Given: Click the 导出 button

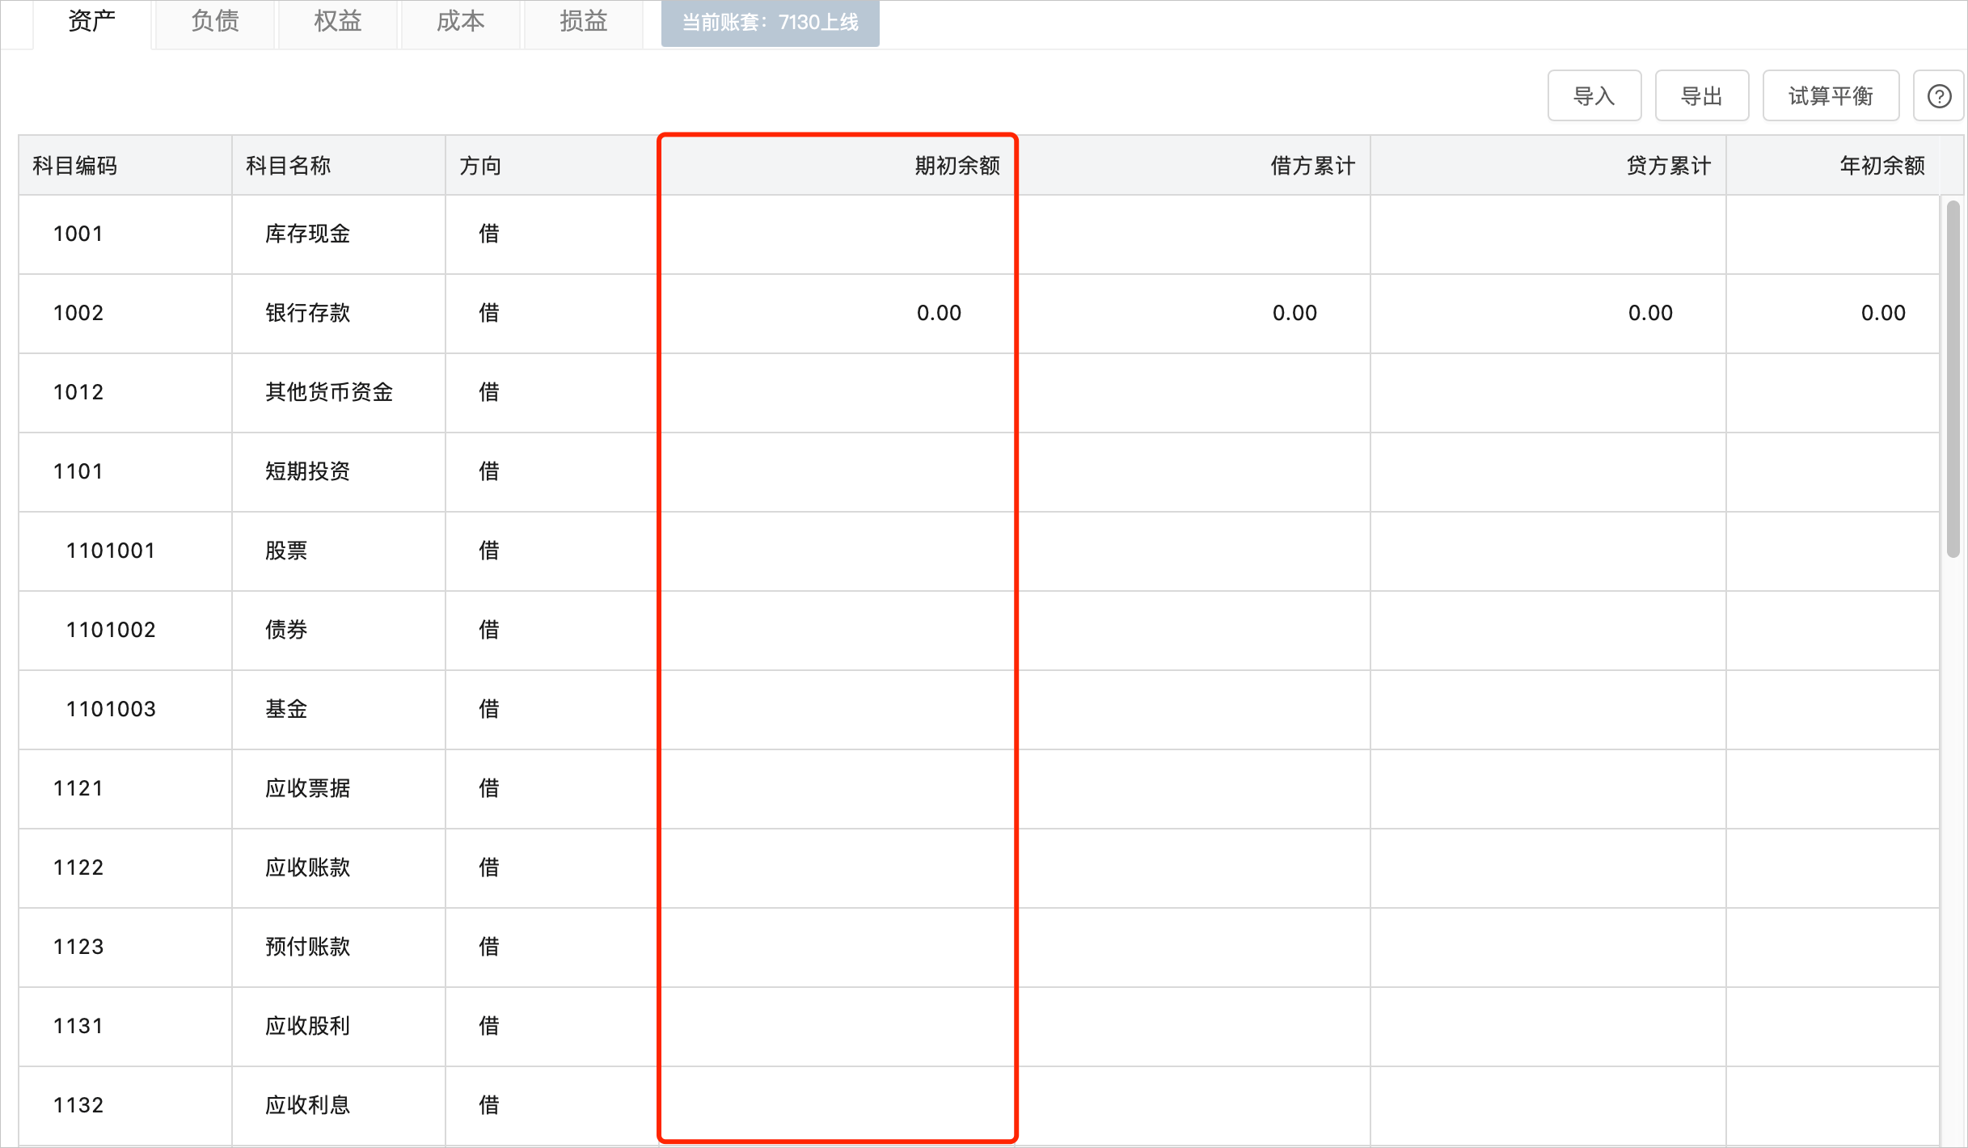Looking at the screenshot, I should (x=1702, y=96).
